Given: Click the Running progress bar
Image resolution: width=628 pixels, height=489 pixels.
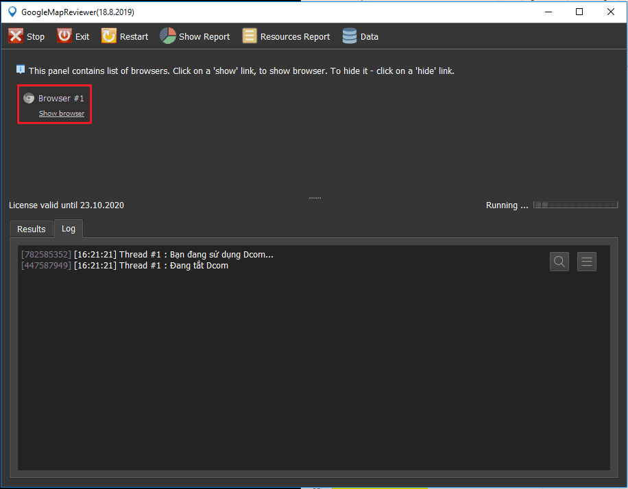Looking at the screenshot, I should (x=575, y=205).
